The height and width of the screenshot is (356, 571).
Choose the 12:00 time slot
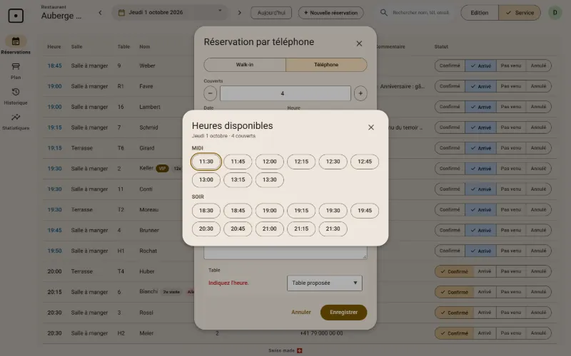270,162
